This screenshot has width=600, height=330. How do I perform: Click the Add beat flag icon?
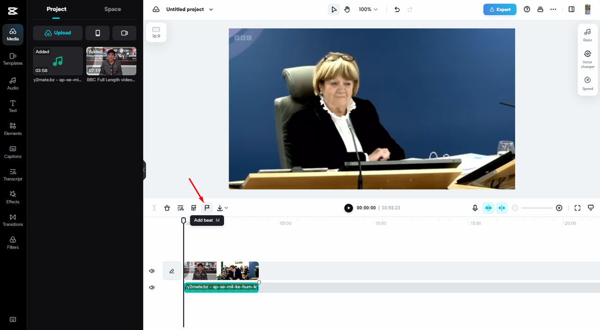pos(207,208)
